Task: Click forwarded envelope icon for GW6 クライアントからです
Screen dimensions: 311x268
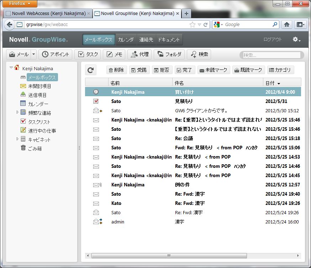Action: tap(97, 110)
